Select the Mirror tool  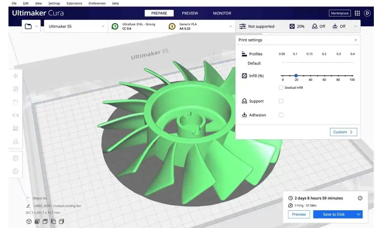coord(15,115)
